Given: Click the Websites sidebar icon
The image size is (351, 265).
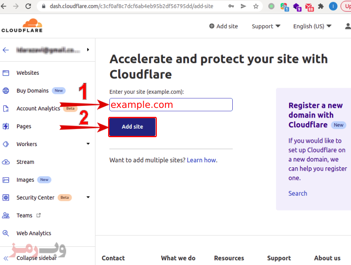Looking at the screenshot, I should pos(6,73).
